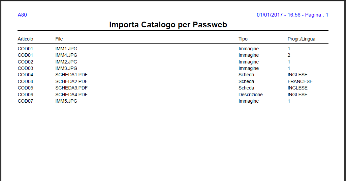Select the SCHEDA4.PDF file entry
Image resolution: width=346 pixels, height=181 pixels.
click(x=69, y=95)
